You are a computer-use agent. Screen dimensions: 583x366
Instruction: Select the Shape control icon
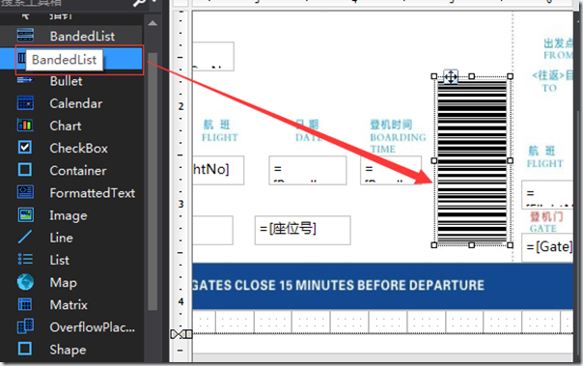click(25, 349)
